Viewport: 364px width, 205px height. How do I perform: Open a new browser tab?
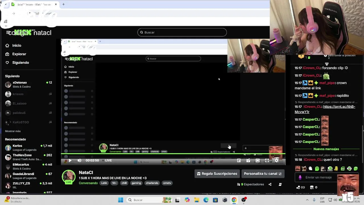(x=63, y=4)
